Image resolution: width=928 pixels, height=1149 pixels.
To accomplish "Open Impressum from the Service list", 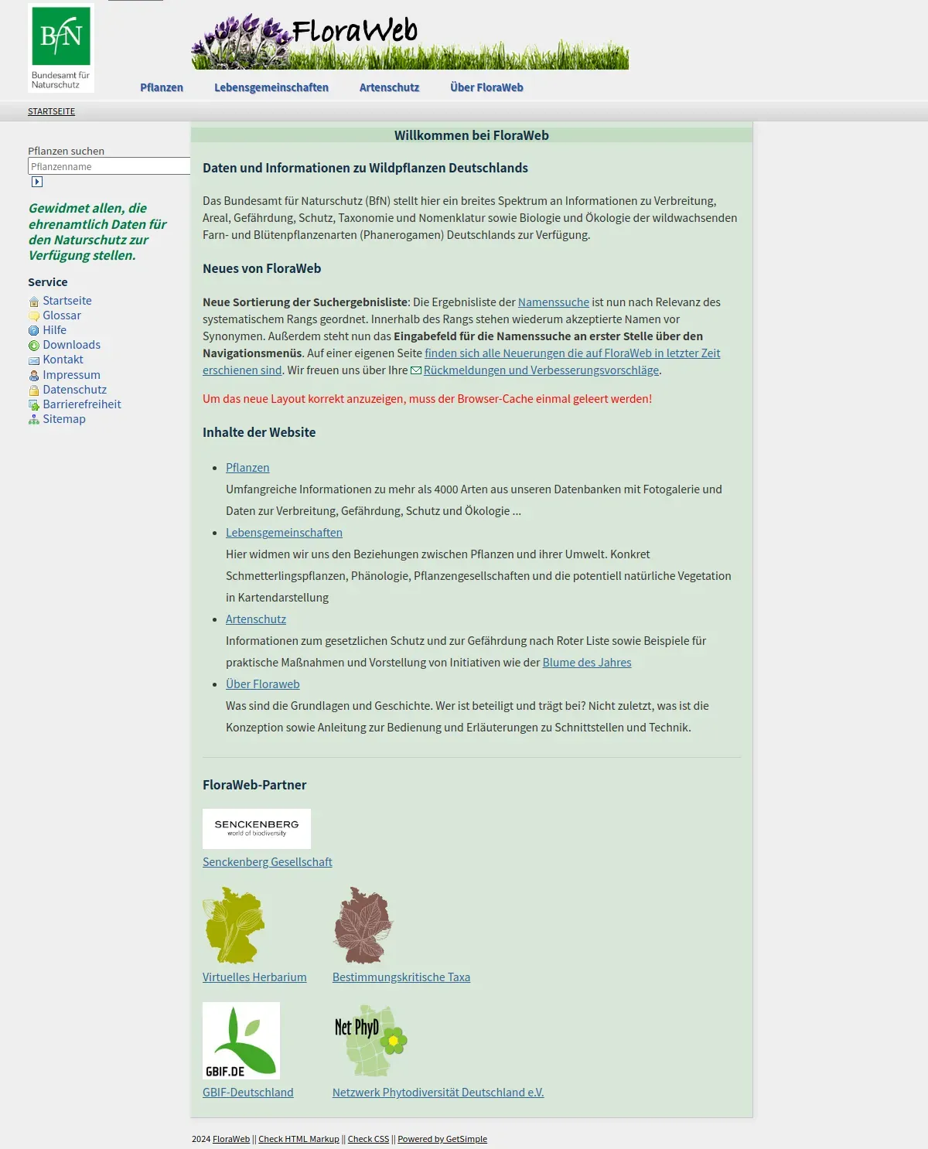I will [x=71, y=375].
